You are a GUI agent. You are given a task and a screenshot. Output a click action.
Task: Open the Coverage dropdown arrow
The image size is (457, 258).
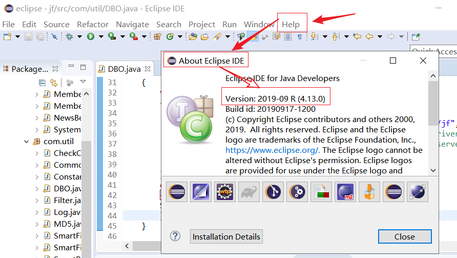tap(122, 37)
